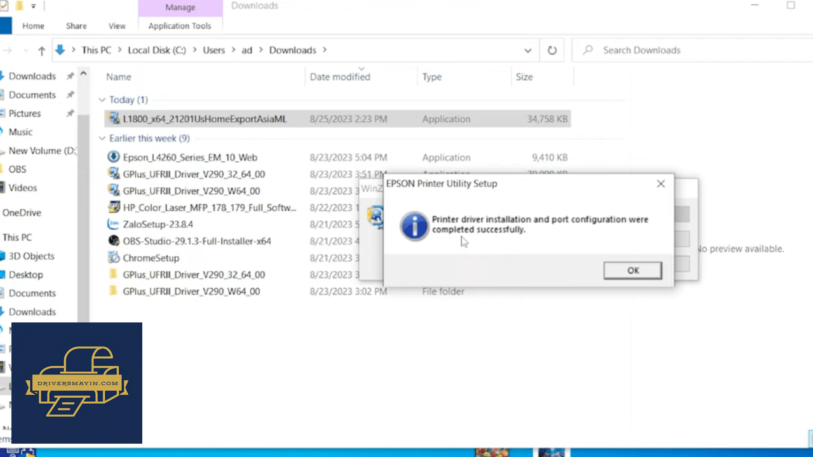Click the Manage contextual tab header
Screen dimensions: 813x457
pyautogui.click(x=180, y=7)
